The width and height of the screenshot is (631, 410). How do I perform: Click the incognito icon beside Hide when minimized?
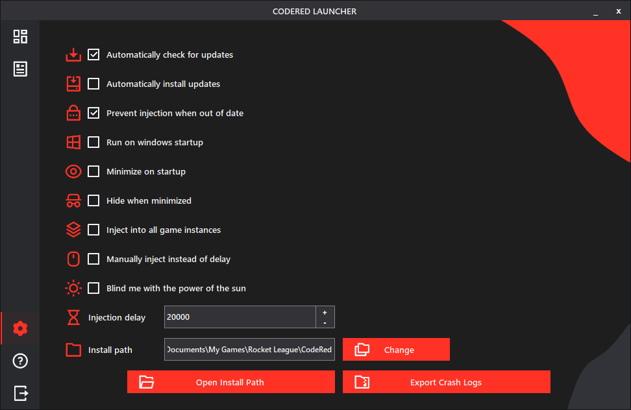[73, 200]
